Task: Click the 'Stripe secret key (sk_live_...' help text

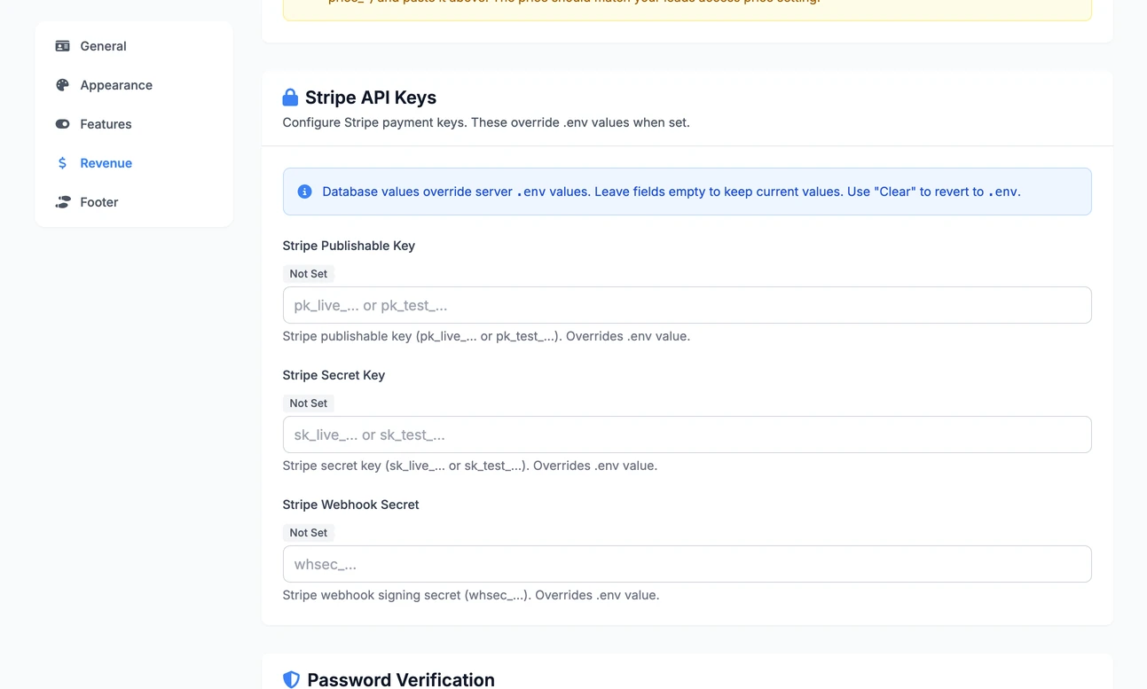Action: [x=470, y=466]
